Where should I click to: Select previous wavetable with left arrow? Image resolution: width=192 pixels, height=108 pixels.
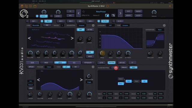(x=29, y=38)
